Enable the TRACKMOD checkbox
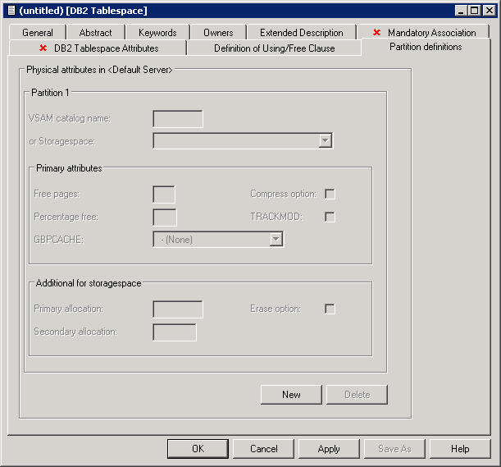Screen dimensions: 501x467 click(330, 217)
